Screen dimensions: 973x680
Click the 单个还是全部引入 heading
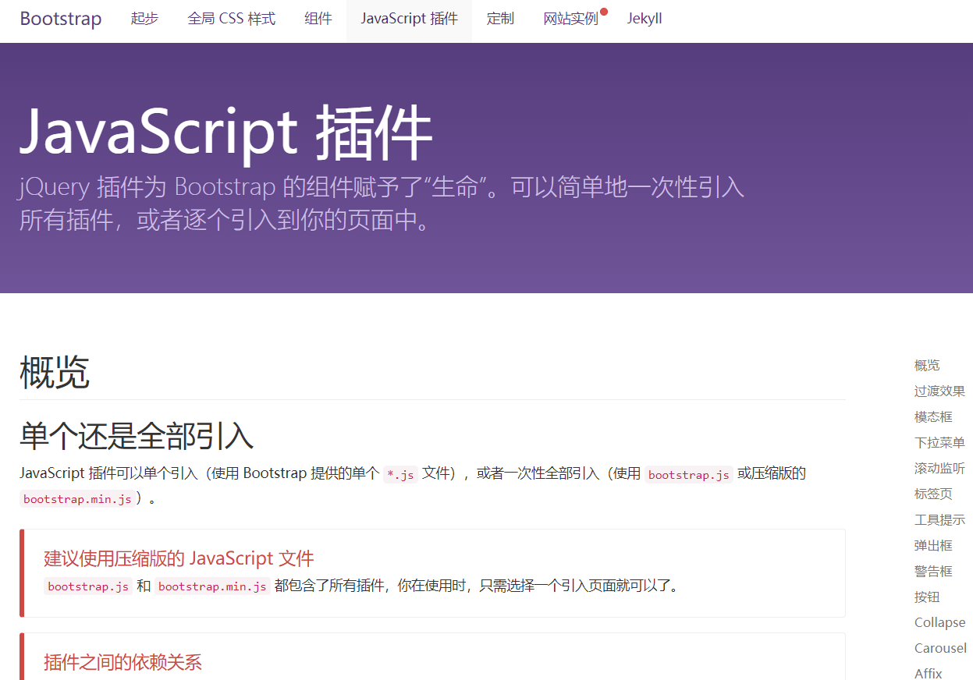click(137, 436)
